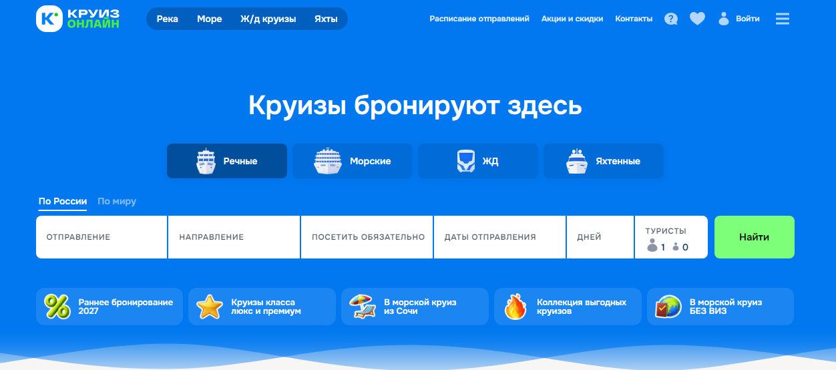
Task: Click the flame icon for best-deal cruises
Action: [515, 307]
